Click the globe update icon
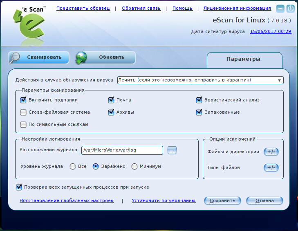The width and height of the screenshot is (298, 231). tap(81, 57)
